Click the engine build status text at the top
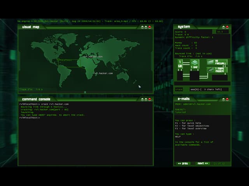 [x=90, y=21]
